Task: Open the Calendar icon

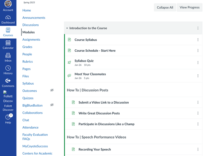Action: click(8, 43)
